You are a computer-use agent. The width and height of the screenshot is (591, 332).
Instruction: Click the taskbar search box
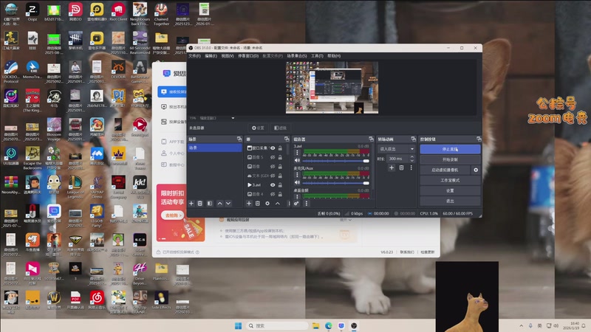(277, 325)
